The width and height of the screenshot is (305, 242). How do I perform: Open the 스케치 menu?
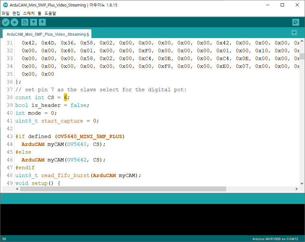coord(29,13)
